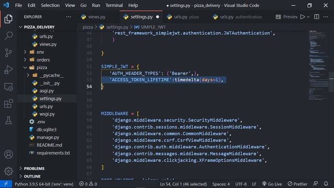Open the run options dropdown arrow
The image size is (334, 188).
point(308,17)
